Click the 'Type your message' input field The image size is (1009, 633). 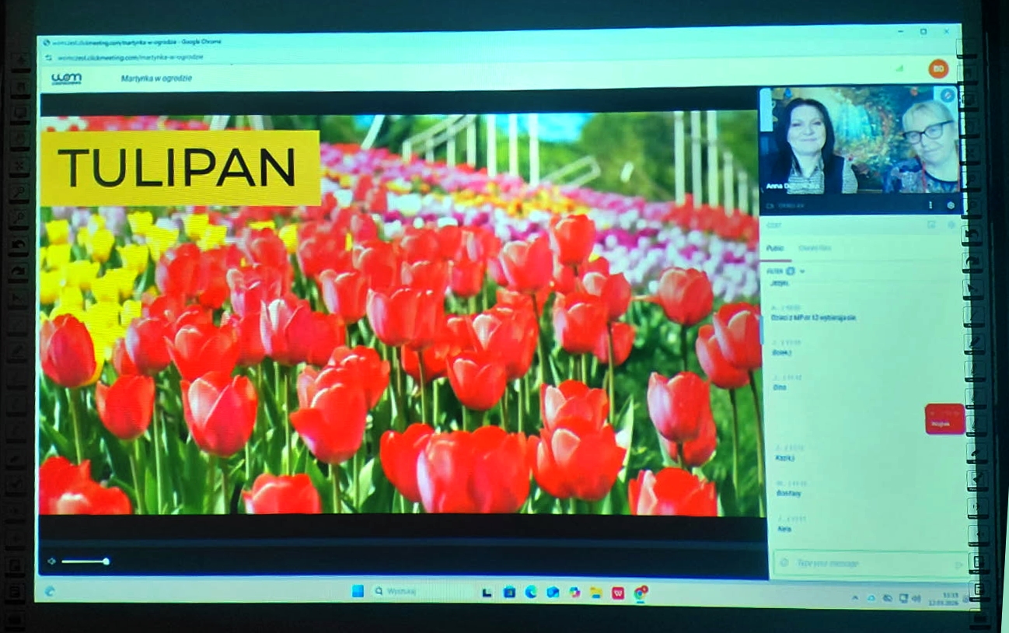click(x=863, y=563)
